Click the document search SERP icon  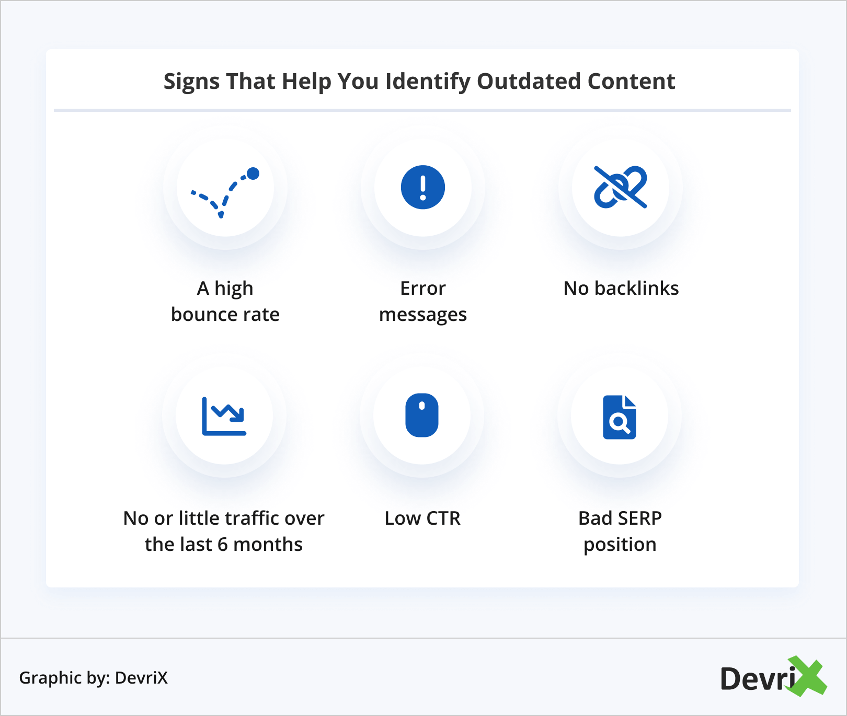(620, 417)
